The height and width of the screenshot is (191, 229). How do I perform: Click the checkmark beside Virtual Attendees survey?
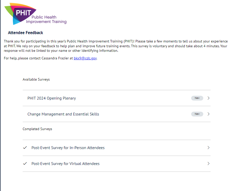(x=25, y=163)
